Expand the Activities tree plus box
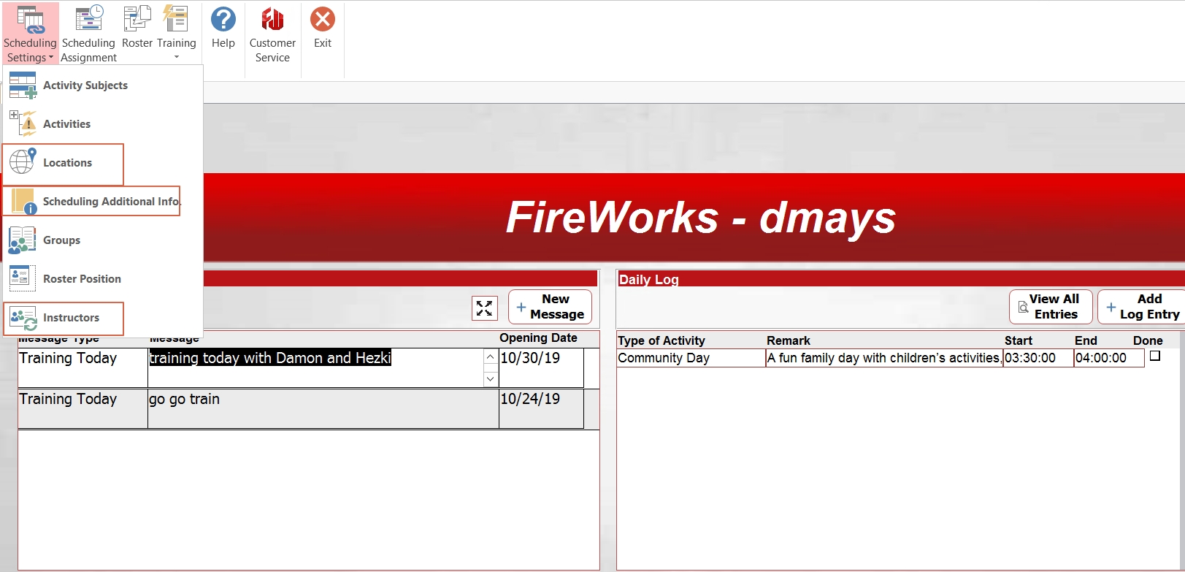1185x572 pixels. click(13, 115)
